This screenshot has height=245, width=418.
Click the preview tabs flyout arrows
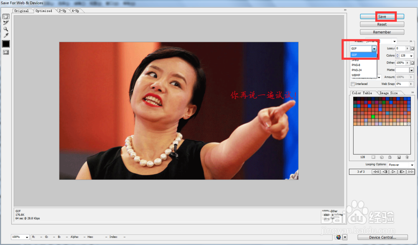(x=345, y=10)
